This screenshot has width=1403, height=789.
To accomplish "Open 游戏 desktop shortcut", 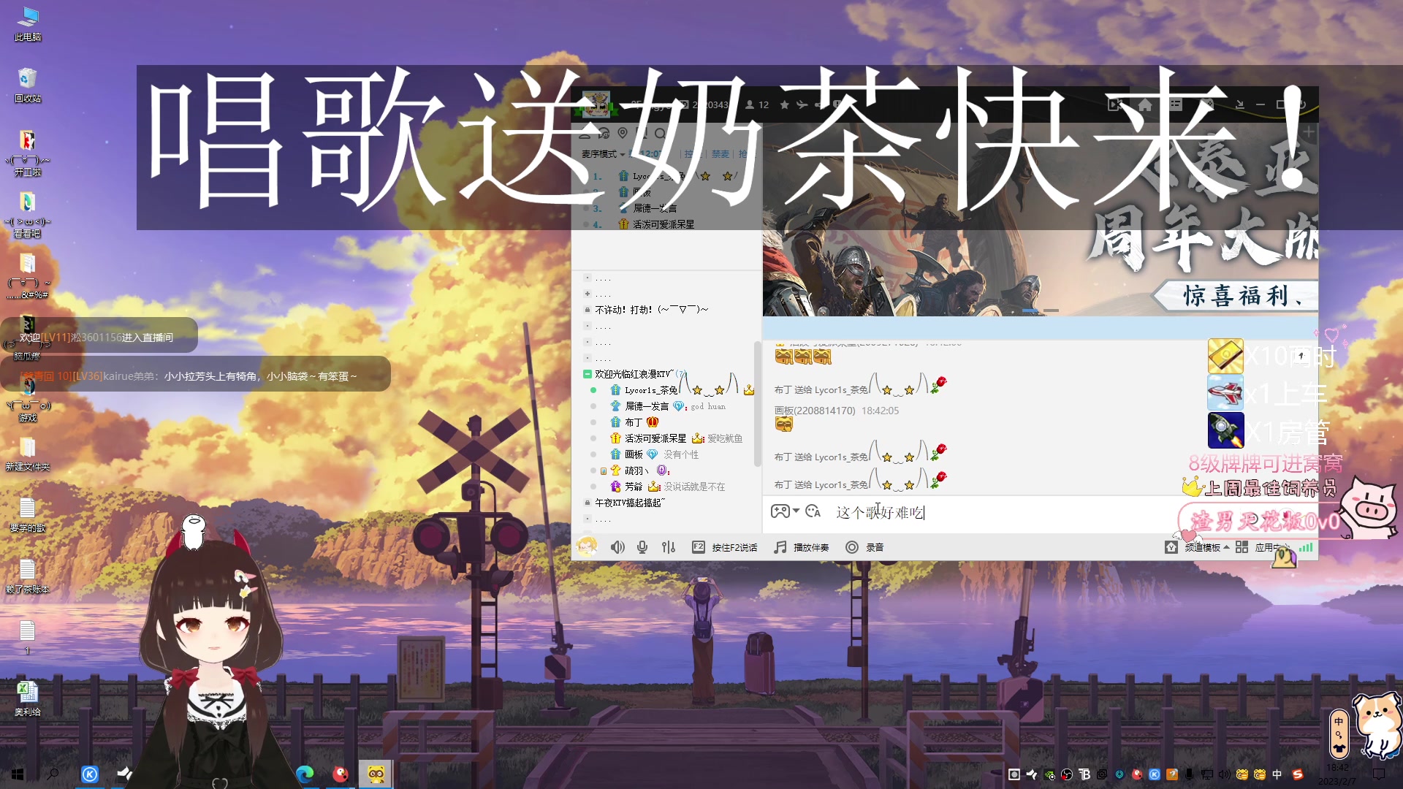I will point(28,398).
